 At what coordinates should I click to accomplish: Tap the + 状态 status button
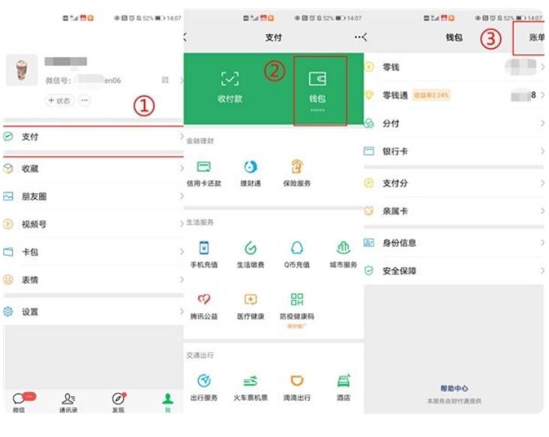click(59, 100)
